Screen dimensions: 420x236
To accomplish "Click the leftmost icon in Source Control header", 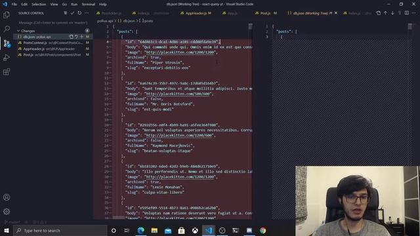I will (66, 13).
